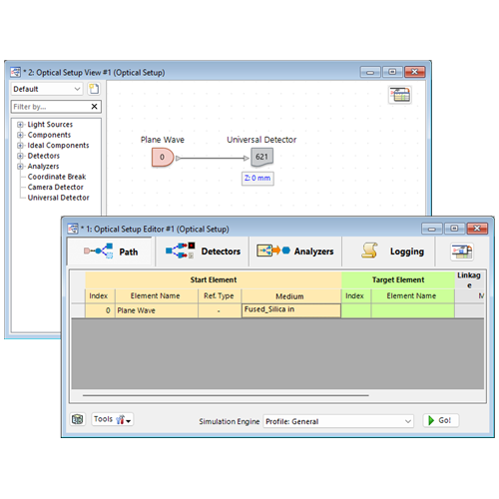Select the Universal Detector 621 node icon
The width and height of the screenshot is (499, 499).
tap(261, 157)
